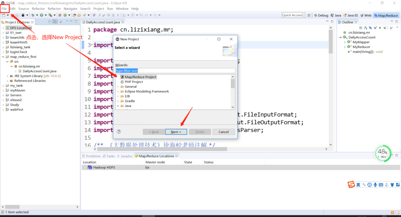Click the Next > button
This screenshot has width=401, height=217.
point(176,132)
